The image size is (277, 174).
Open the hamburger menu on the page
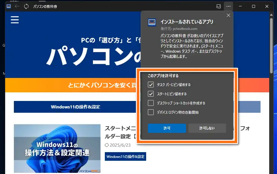pyautogui.click(x=15, y=20)
